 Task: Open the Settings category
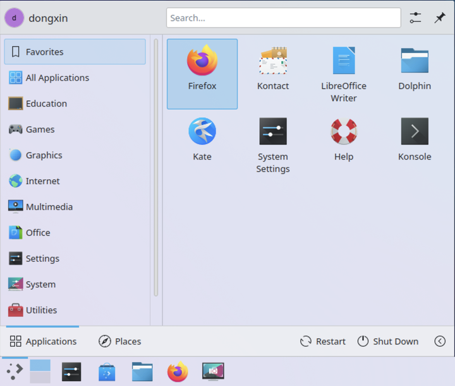[75, 259]
